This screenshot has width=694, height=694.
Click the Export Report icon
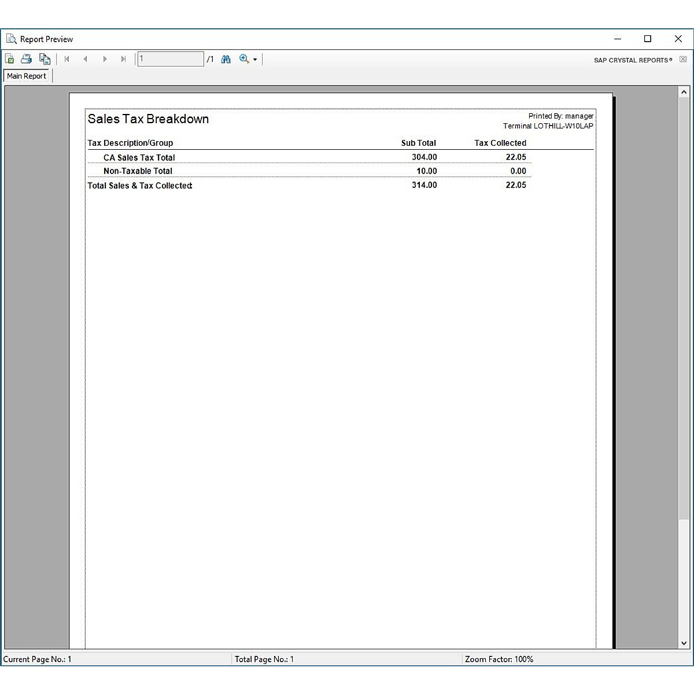click(x=10, y=59)
